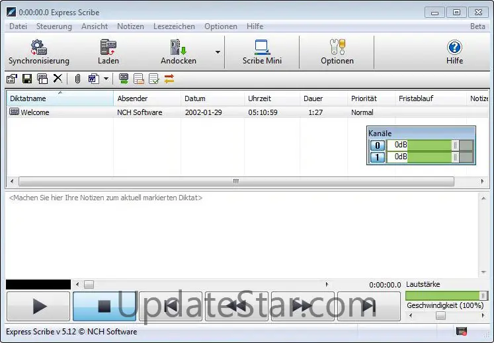Click the list scroll left arrow
The height and width of the screenshot is (343, 494).
coord(12,181)
